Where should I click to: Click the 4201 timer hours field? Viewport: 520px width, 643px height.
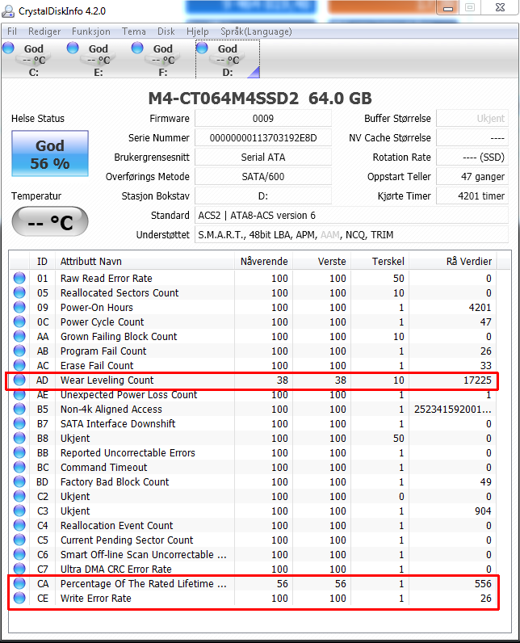(472, 196)
